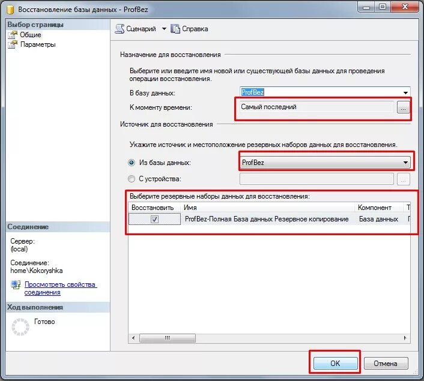Click the Справка help icon
Viewport: 424px width, 381px height.
[175, 29]
